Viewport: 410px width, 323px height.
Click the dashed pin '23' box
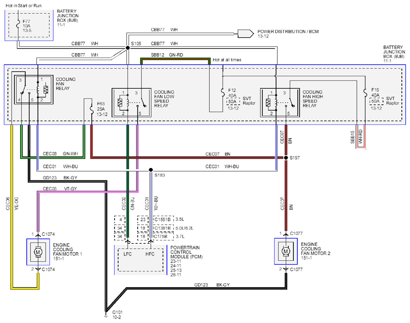click(143, 219)
